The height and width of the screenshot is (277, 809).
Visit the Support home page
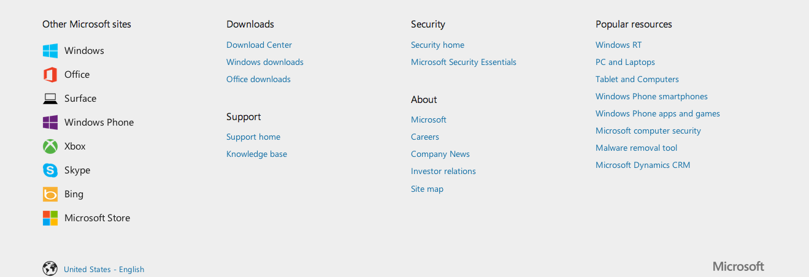[253, 137]
